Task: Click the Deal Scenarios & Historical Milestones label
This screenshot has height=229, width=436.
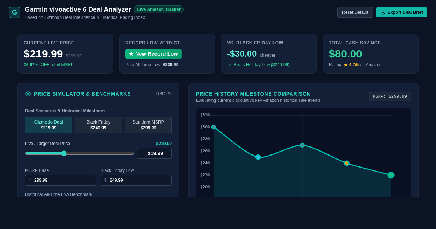Action: tap(65, 111)
